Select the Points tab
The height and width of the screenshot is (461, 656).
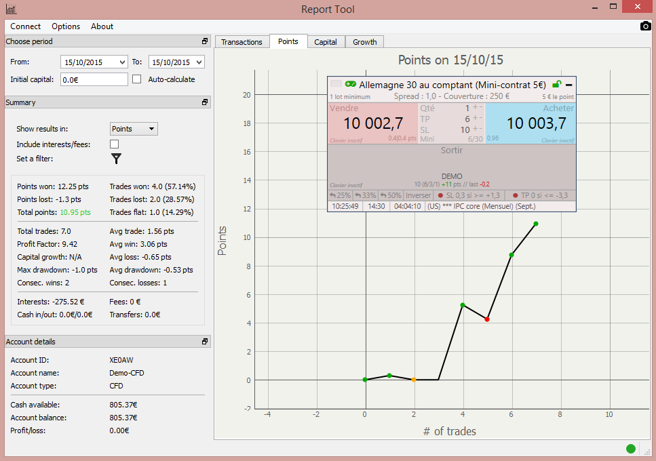point(288,41)
